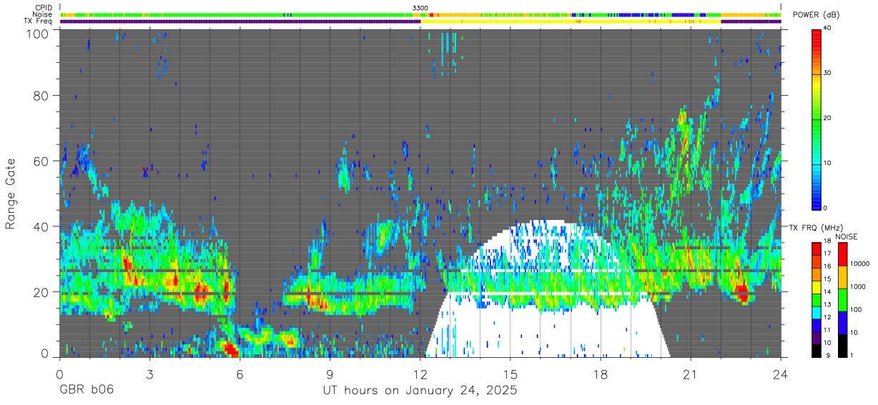
Task: Click the CPID value 3300
Action: (x=420, y=7)
